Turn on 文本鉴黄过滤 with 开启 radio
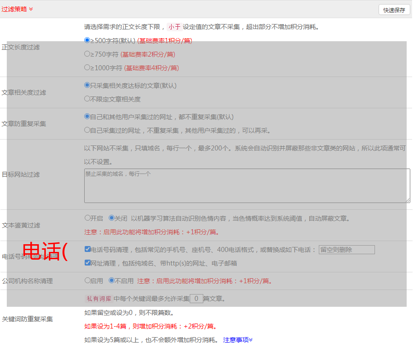Viewport: 413px width, 348px height. [x=87, y=218]
